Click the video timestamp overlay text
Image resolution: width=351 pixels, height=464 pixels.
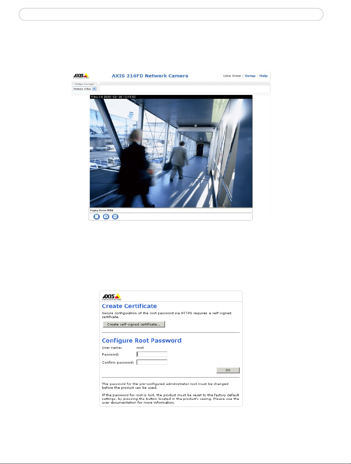[113, 97]
